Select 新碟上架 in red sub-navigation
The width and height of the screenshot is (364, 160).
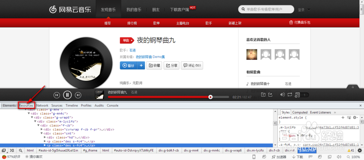click(235, 23)
